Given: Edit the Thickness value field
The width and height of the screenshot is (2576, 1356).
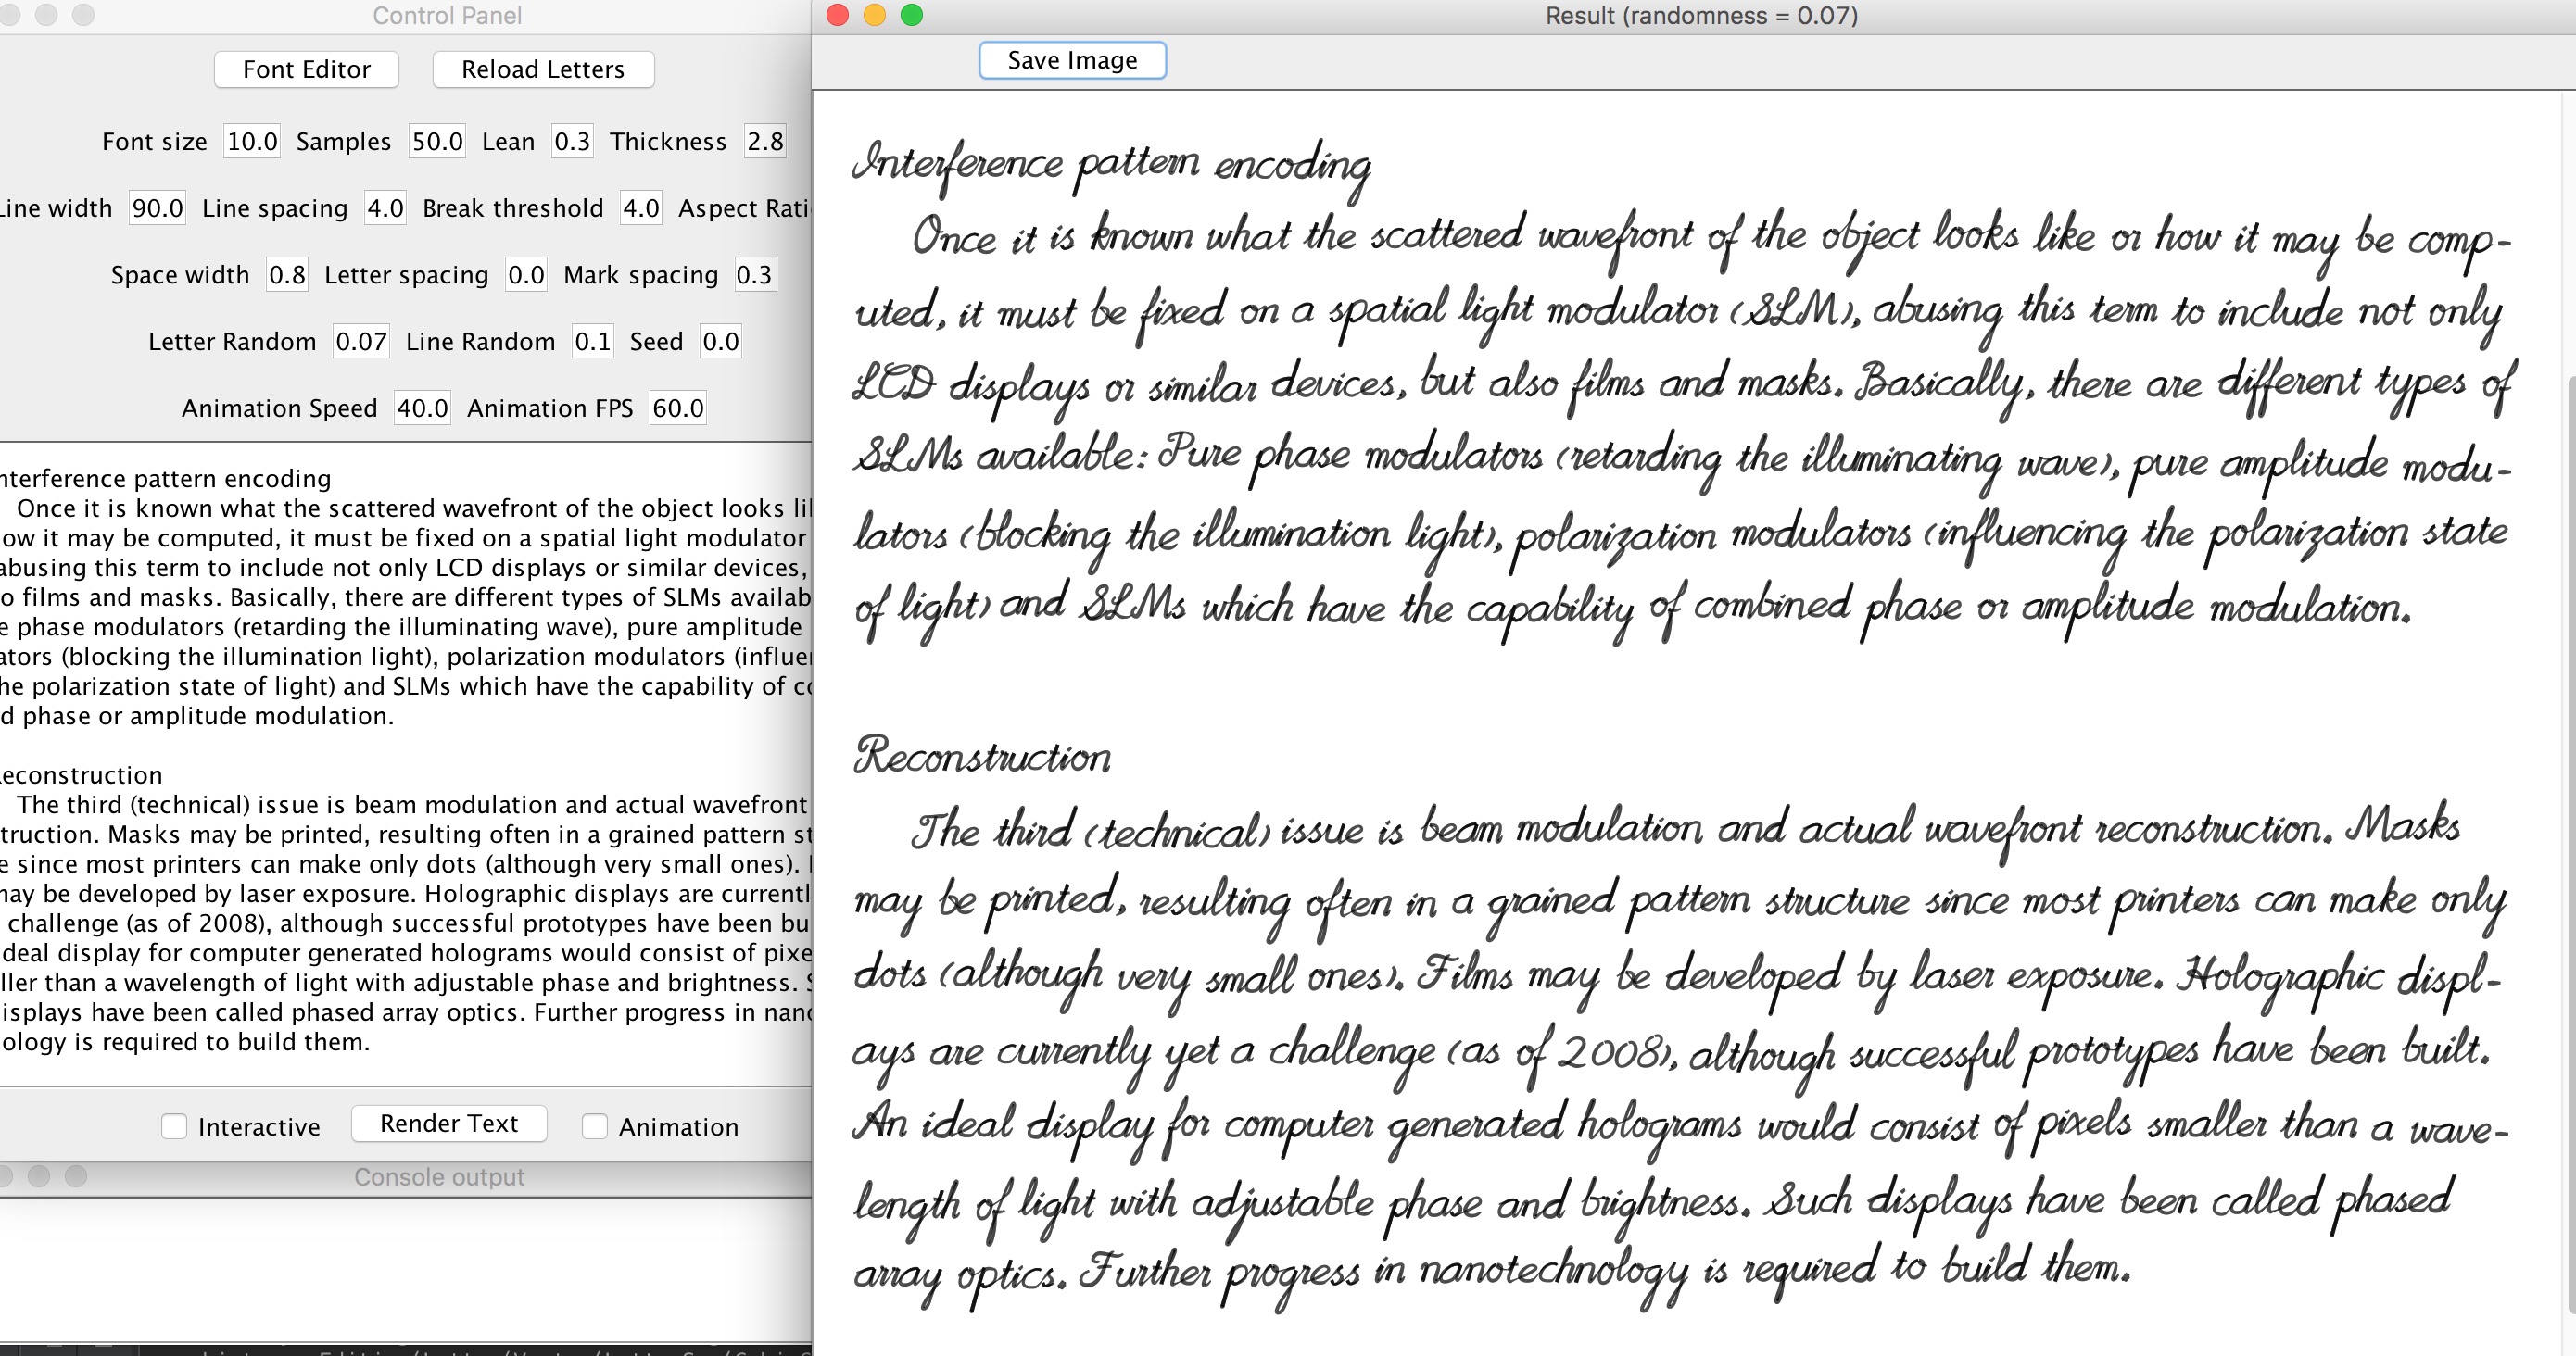Looking at the screenshot, I should click(x=765, y=141).
